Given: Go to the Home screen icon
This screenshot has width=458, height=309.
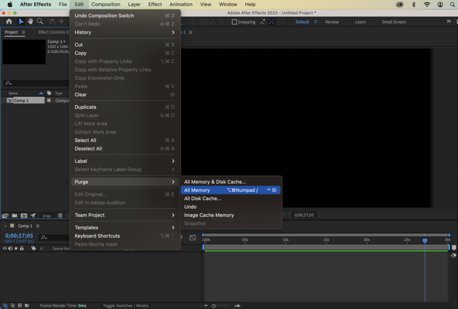Looking at the screenshot, I should tap(9, 21).
